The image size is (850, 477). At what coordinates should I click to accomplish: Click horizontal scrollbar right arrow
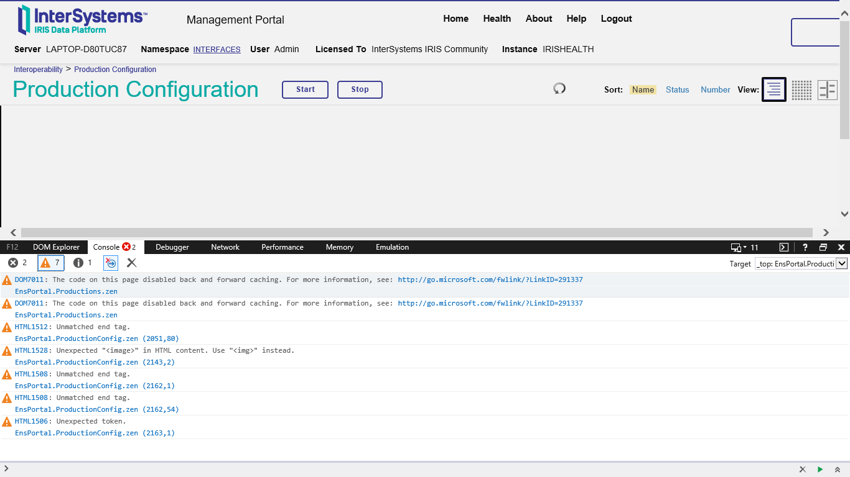[x=826, y=232]
